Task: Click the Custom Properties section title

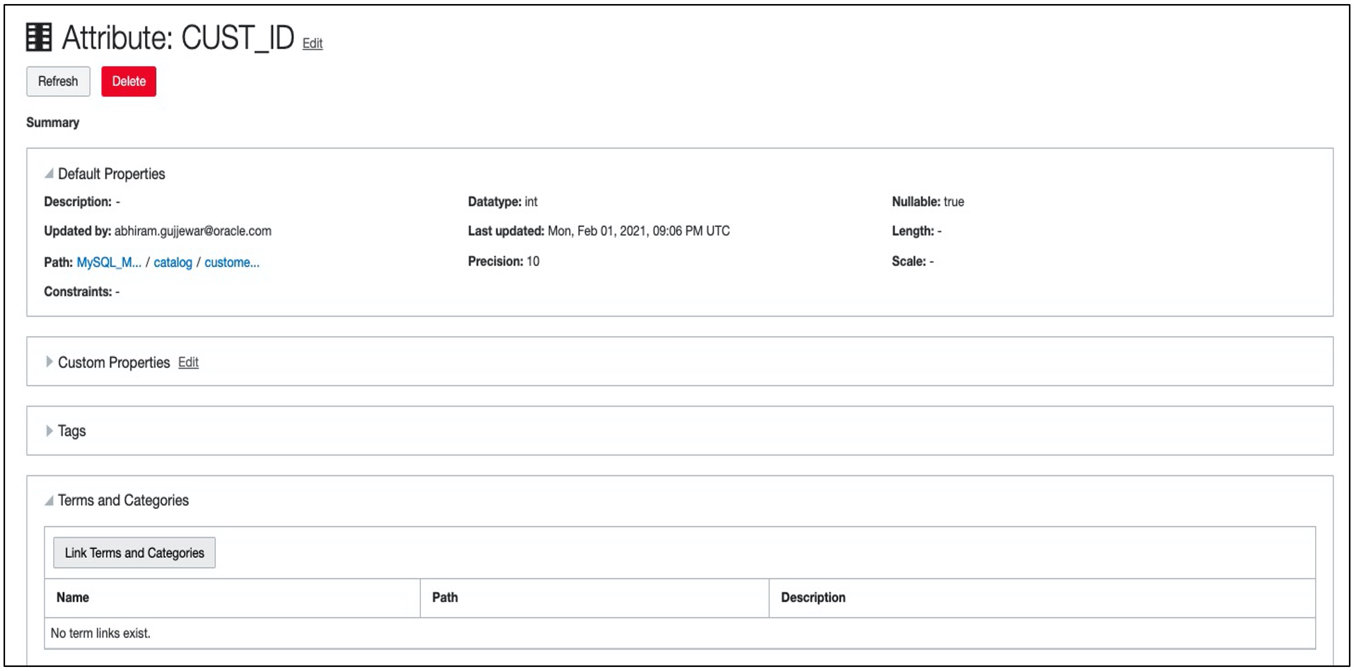Action: coord(114,362)
